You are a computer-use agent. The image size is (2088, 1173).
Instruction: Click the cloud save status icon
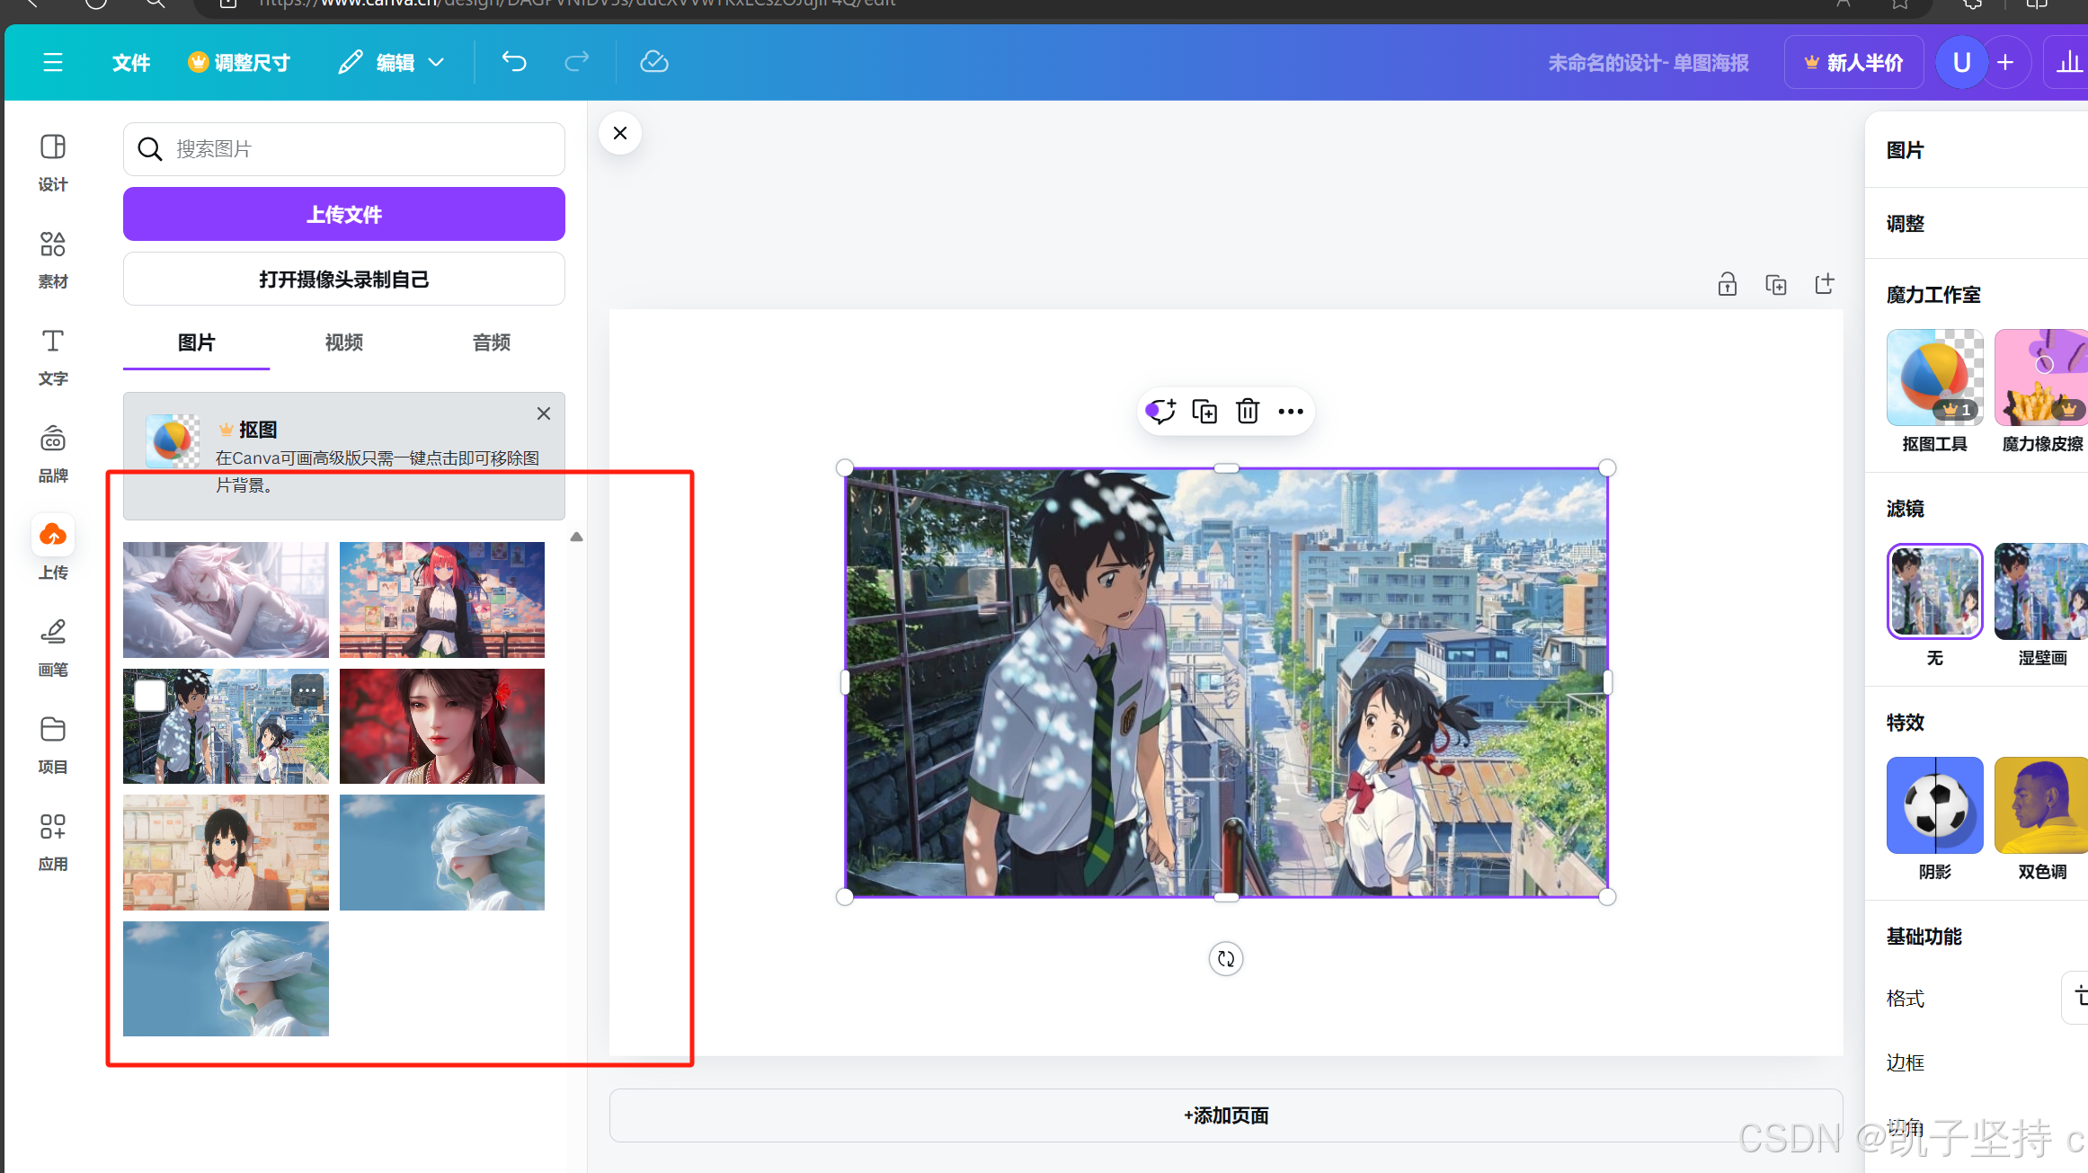click(653, 62)
